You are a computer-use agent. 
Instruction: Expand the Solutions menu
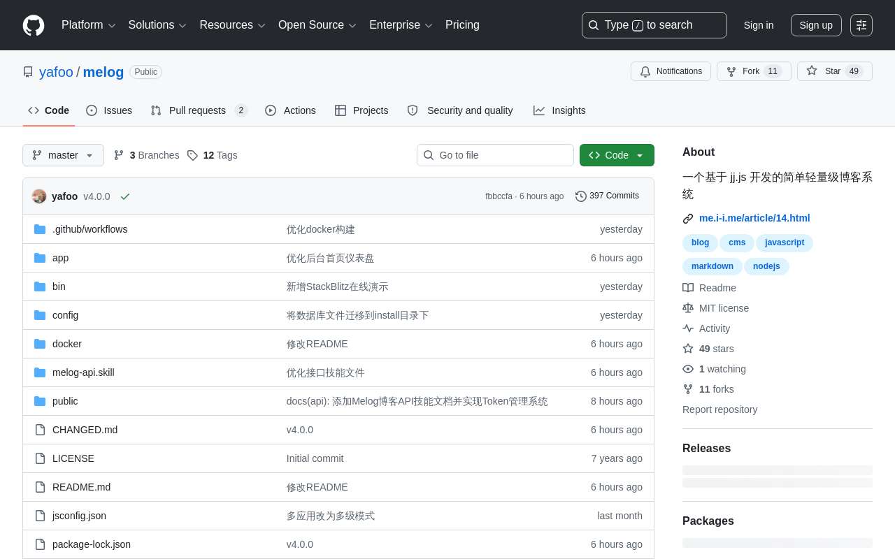pyautogui.click(x=157, y=25)
